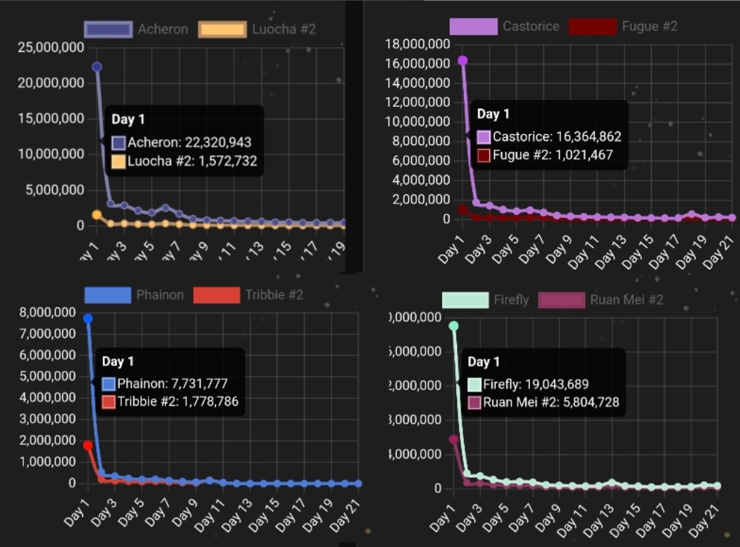
Task: Click the Tribbie #2: 1,778,786 tooltip line
Action: (171, 402)
